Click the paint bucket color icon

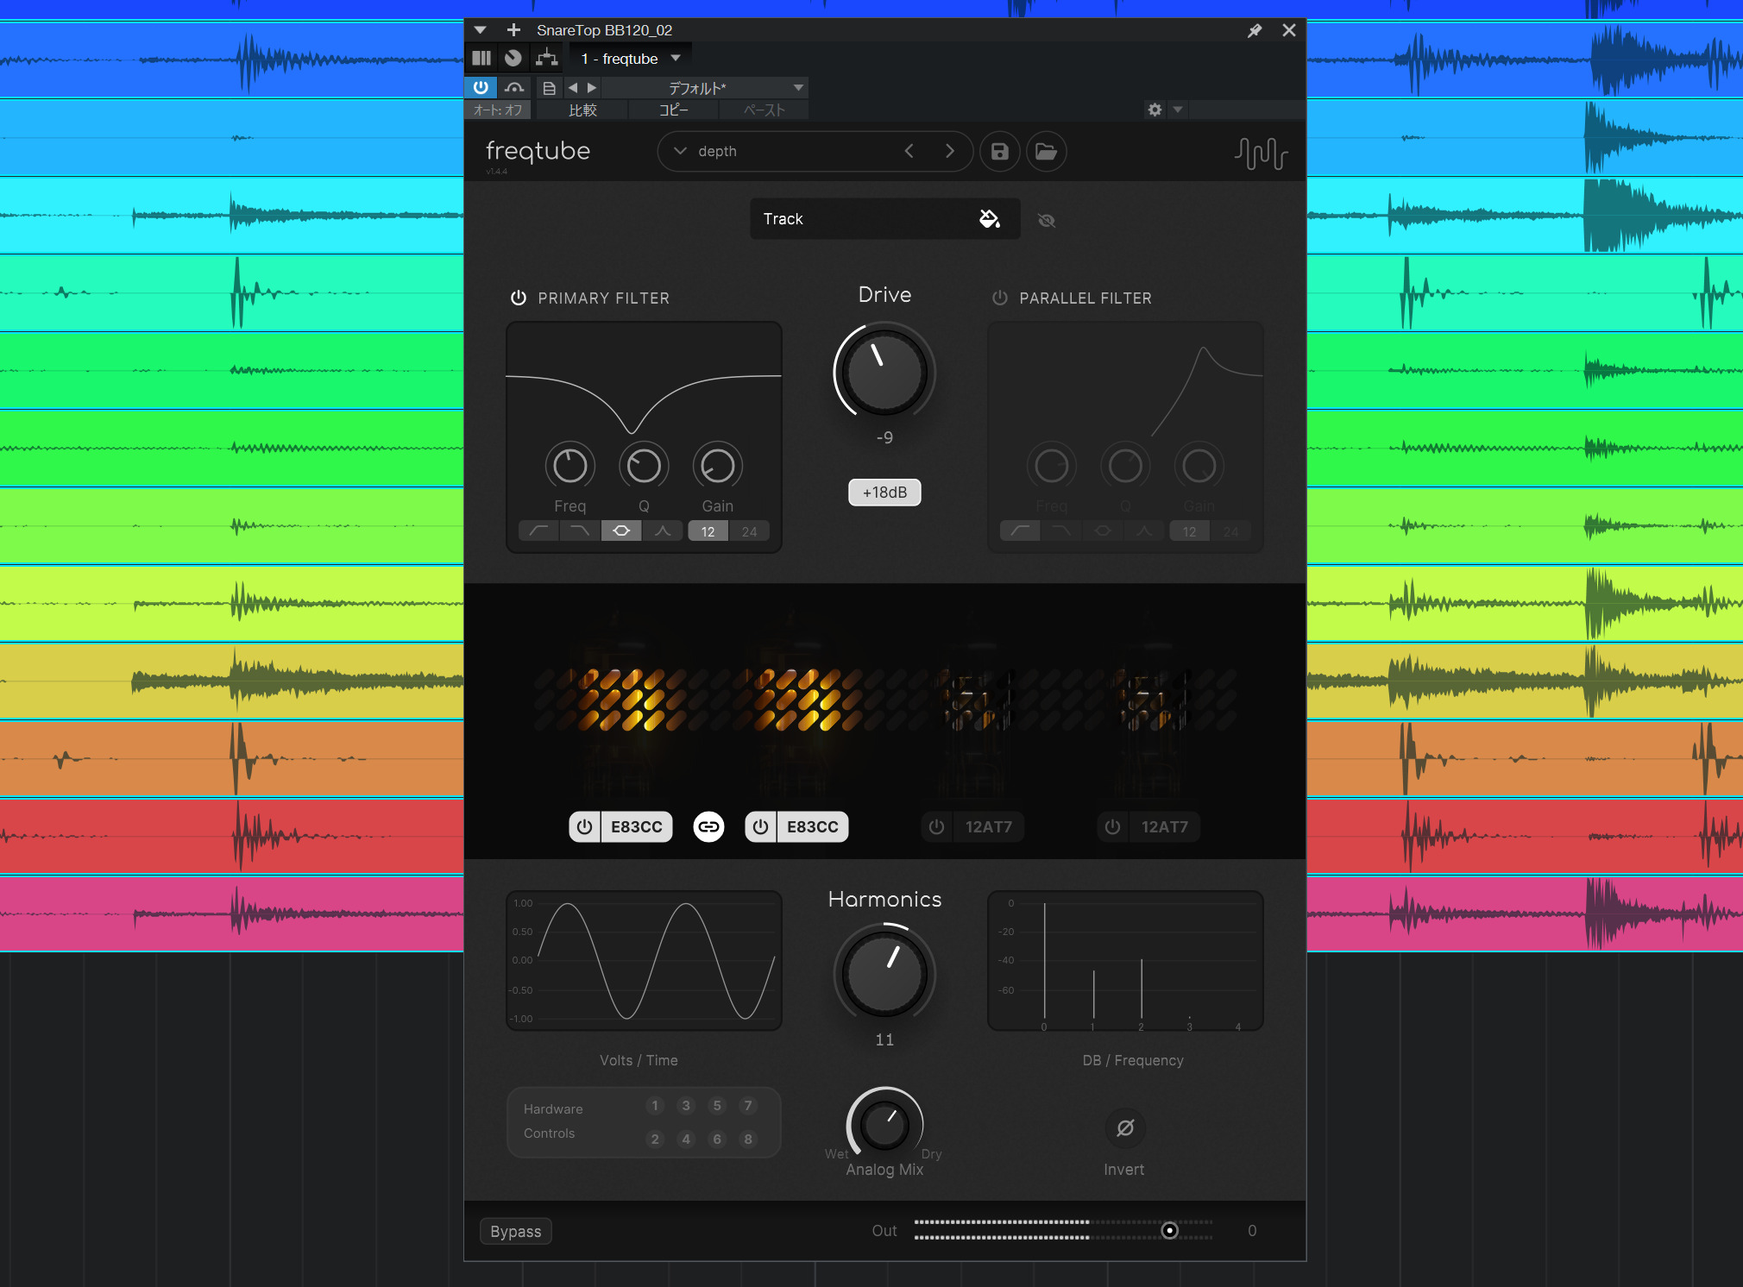tap(990, 219)
